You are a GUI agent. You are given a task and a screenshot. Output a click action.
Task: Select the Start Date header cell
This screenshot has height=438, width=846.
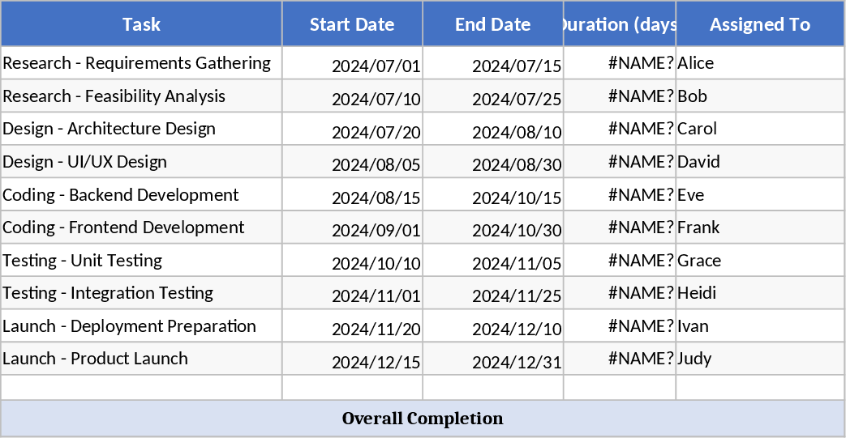(352, 24)
